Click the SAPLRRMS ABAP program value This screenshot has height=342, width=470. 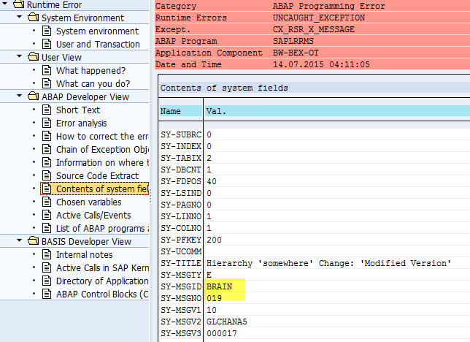[x=293, y=41]
